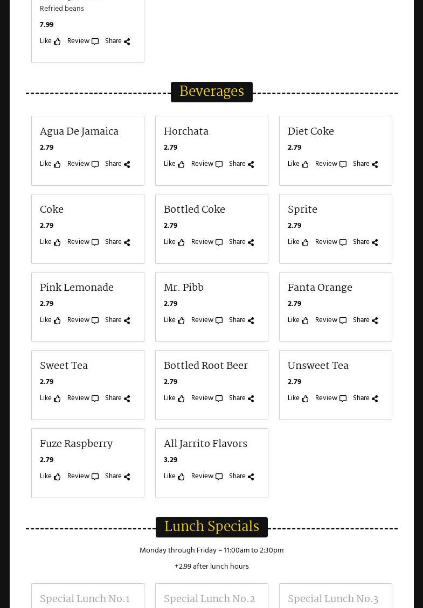This screenshot has width=423, height=608.
Task: Click the Share icon under Sprite
Action: pos(375,242)
